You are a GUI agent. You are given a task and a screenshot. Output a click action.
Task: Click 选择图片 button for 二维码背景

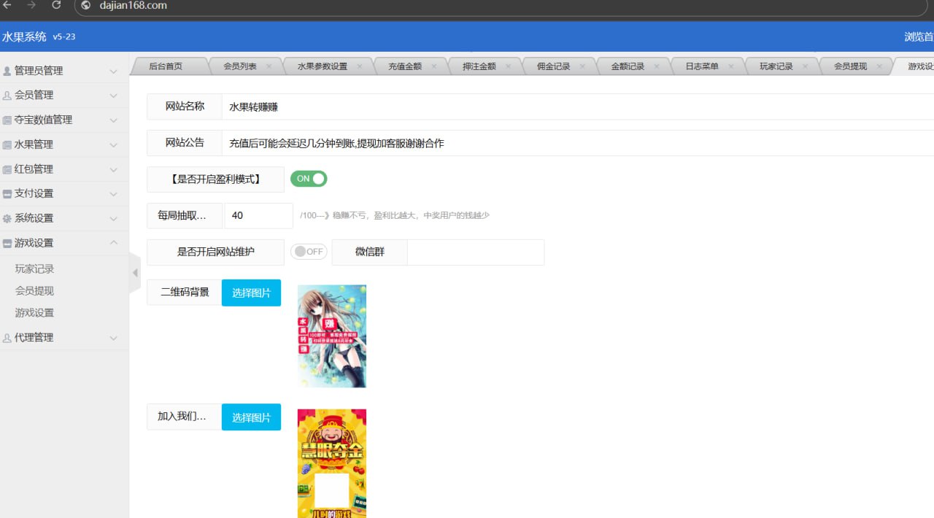pos(251,293)
